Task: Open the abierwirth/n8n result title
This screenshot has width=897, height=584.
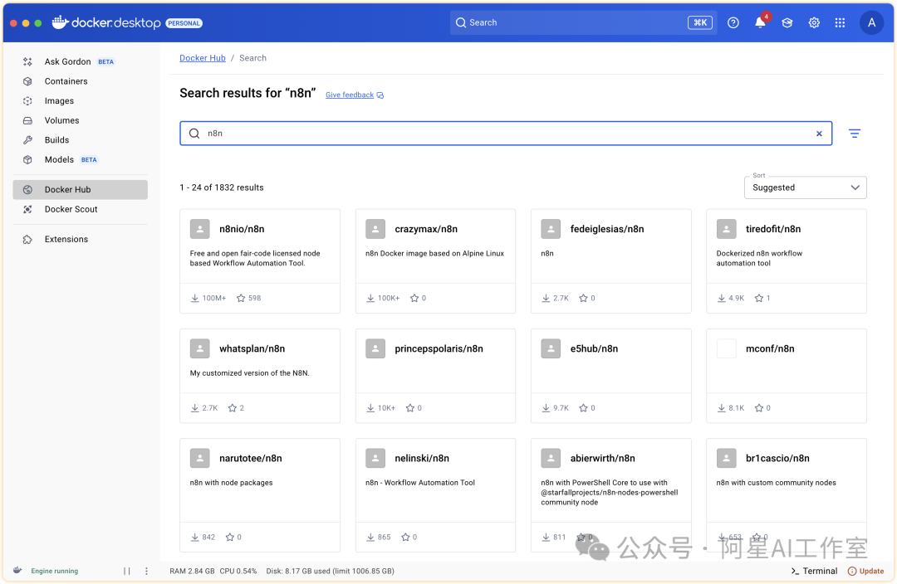Action: pyautogui.click(x=602, y=458)
